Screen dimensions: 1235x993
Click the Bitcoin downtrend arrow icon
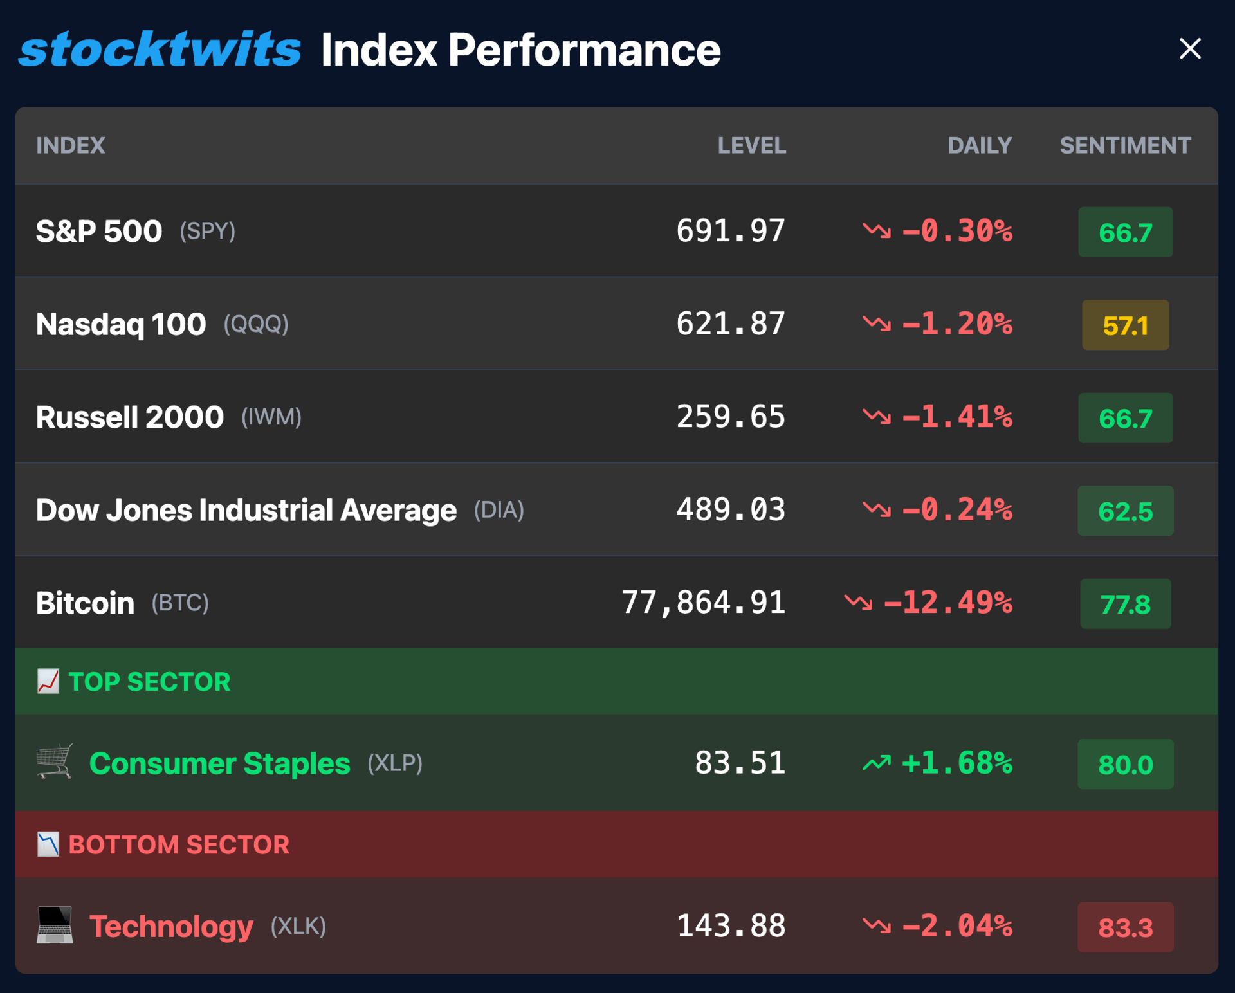(858, 603)
